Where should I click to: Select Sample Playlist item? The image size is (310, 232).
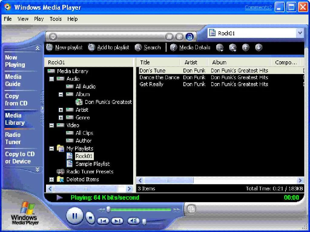93,164
